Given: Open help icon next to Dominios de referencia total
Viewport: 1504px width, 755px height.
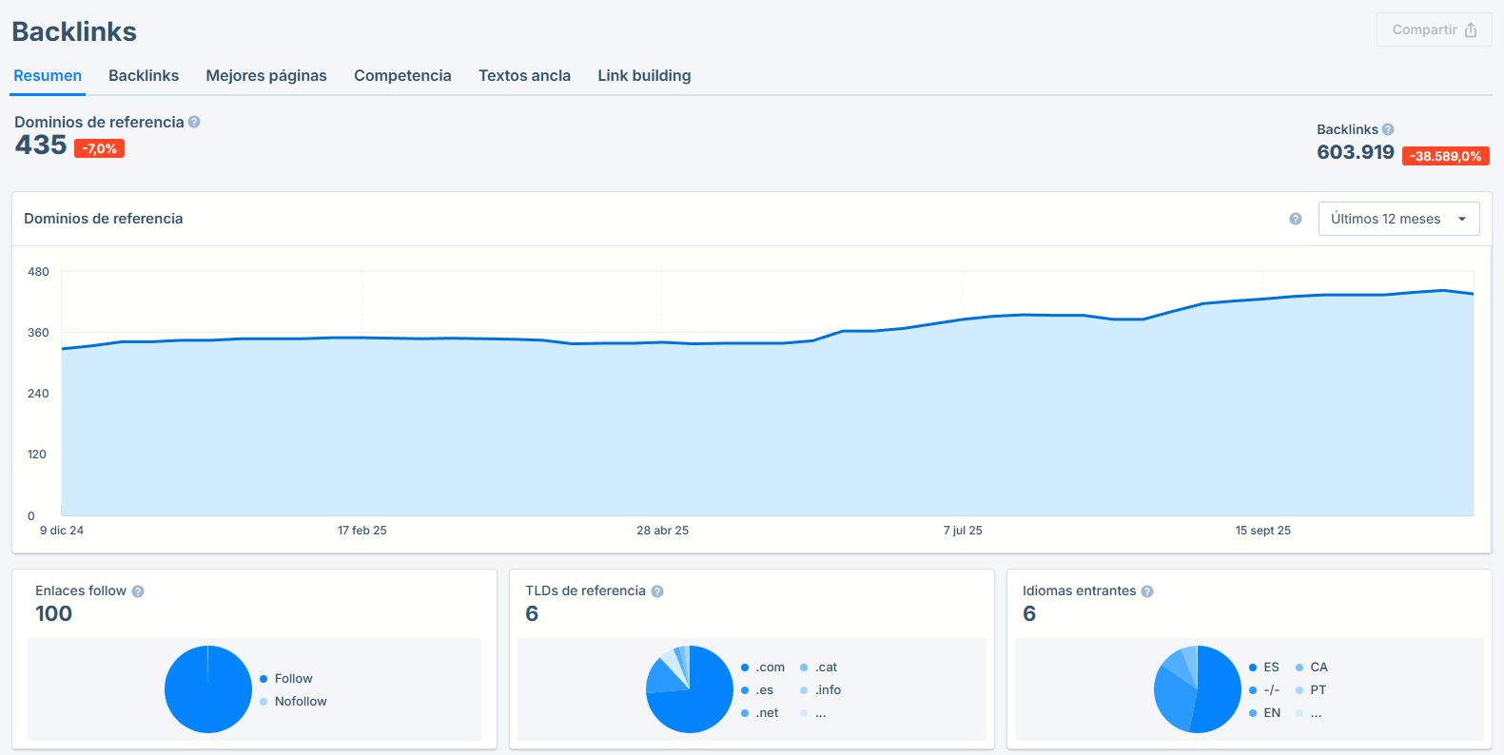Looking at the screenshot, I should (x=194, y=122).
